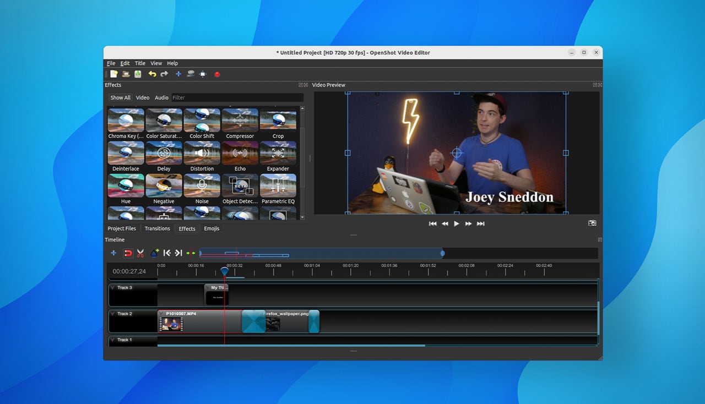The image size is (705, 404).
Task: Open the Track 2 dropdown arrow
Action: click(113, 314)
